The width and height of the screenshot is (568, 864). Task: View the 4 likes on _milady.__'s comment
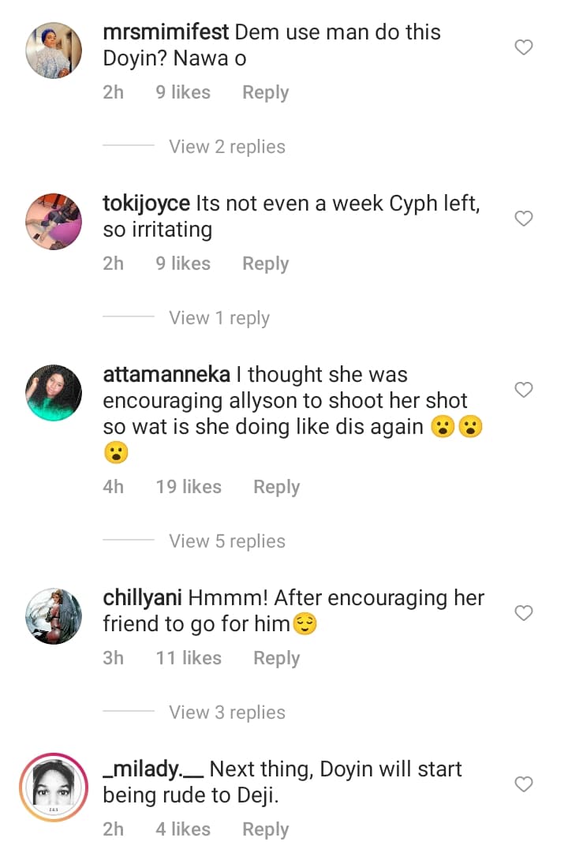[183, 829]
